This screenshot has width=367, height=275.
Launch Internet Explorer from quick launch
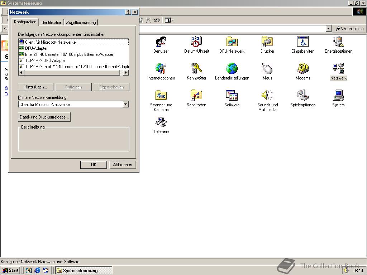point(37,270)
